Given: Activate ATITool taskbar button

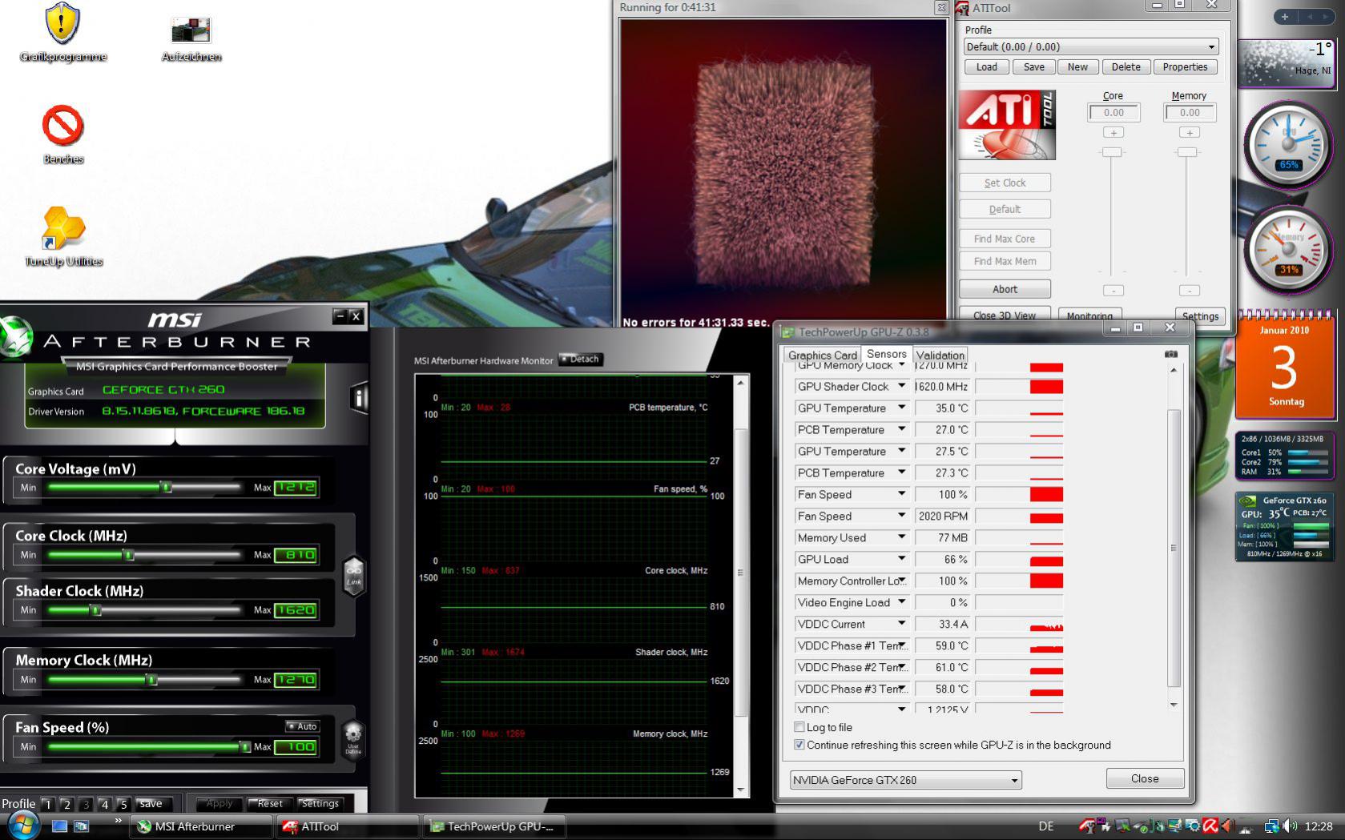Looking at the screenshot, I should [x=348, y=826].
